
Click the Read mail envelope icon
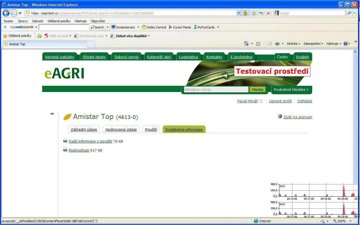pyautogui.click(x=269, y=44)
